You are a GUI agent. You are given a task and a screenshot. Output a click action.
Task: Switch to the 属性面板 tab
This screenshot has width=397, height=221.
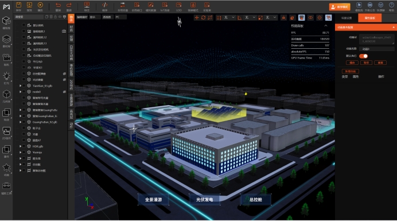point(369,18)
